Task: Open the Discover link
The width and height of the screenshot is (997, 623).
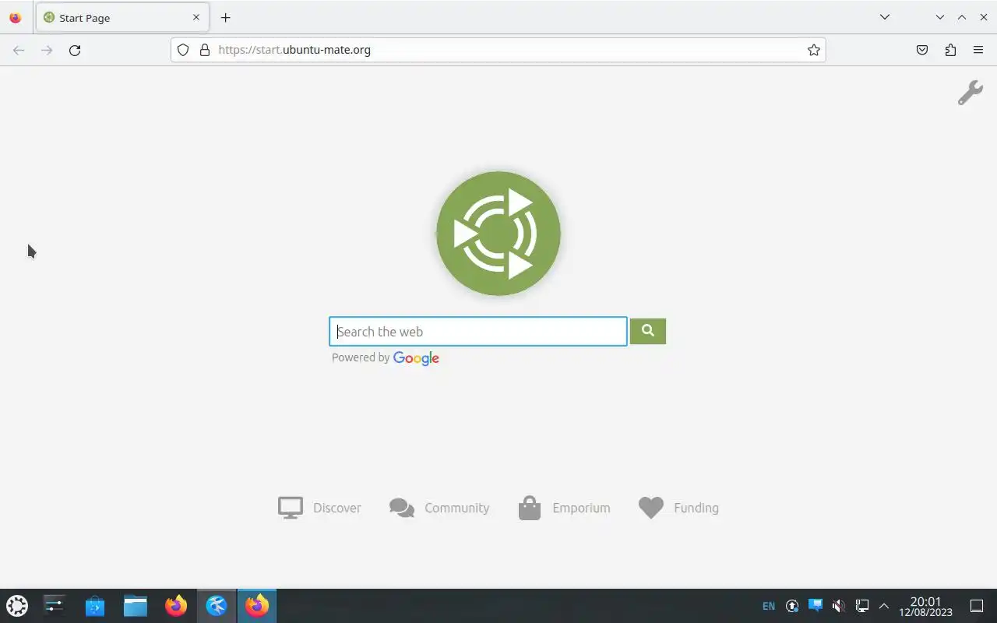Action: tap(336, 508)
